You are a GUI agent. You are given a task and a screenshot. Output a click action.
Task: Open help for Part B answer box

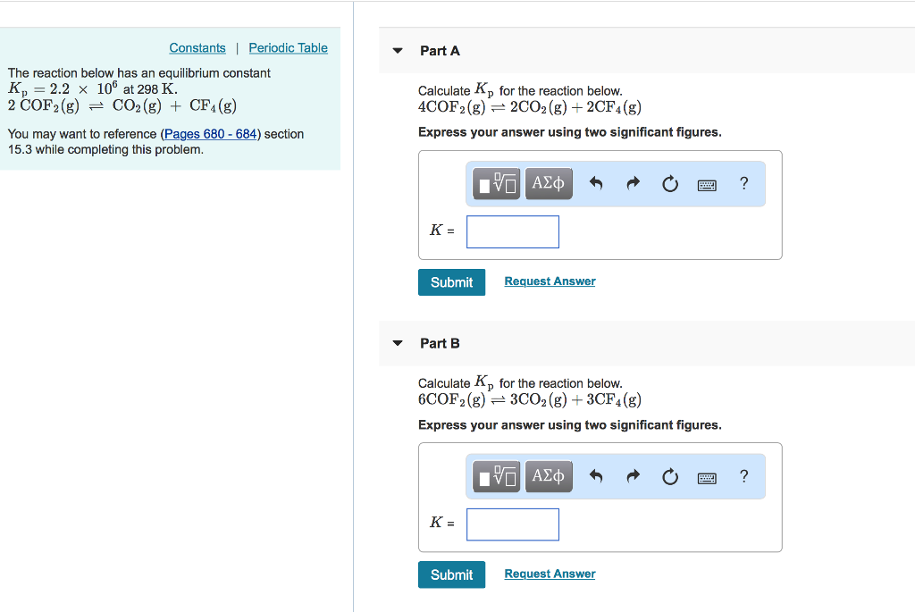743,477
